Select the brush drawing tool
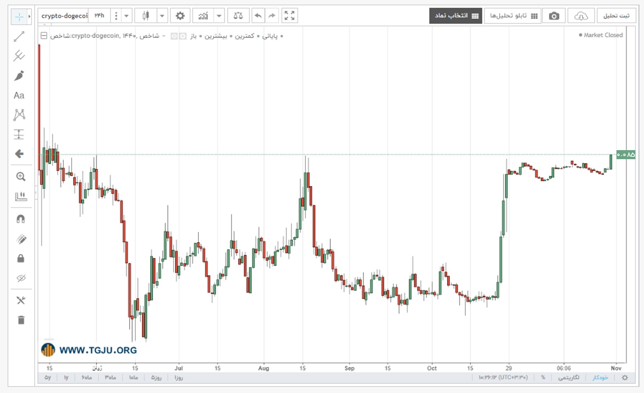The width and height of the screenshot is (644, 393). point(19,75)
